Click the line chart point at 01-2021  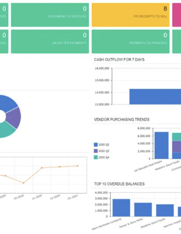pos(78,166)
